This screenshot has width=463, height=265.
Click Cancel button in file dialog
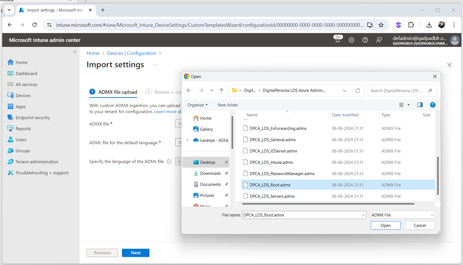tap(420, 225)
